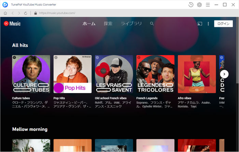
Task: Click the Afro vibes title link
Action: tap(184, 98)
